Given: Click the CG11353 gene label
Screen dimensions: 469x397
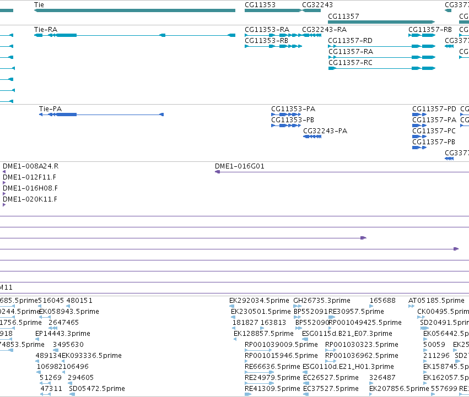Looking at the screenshot, I should (x=260, y=5).
